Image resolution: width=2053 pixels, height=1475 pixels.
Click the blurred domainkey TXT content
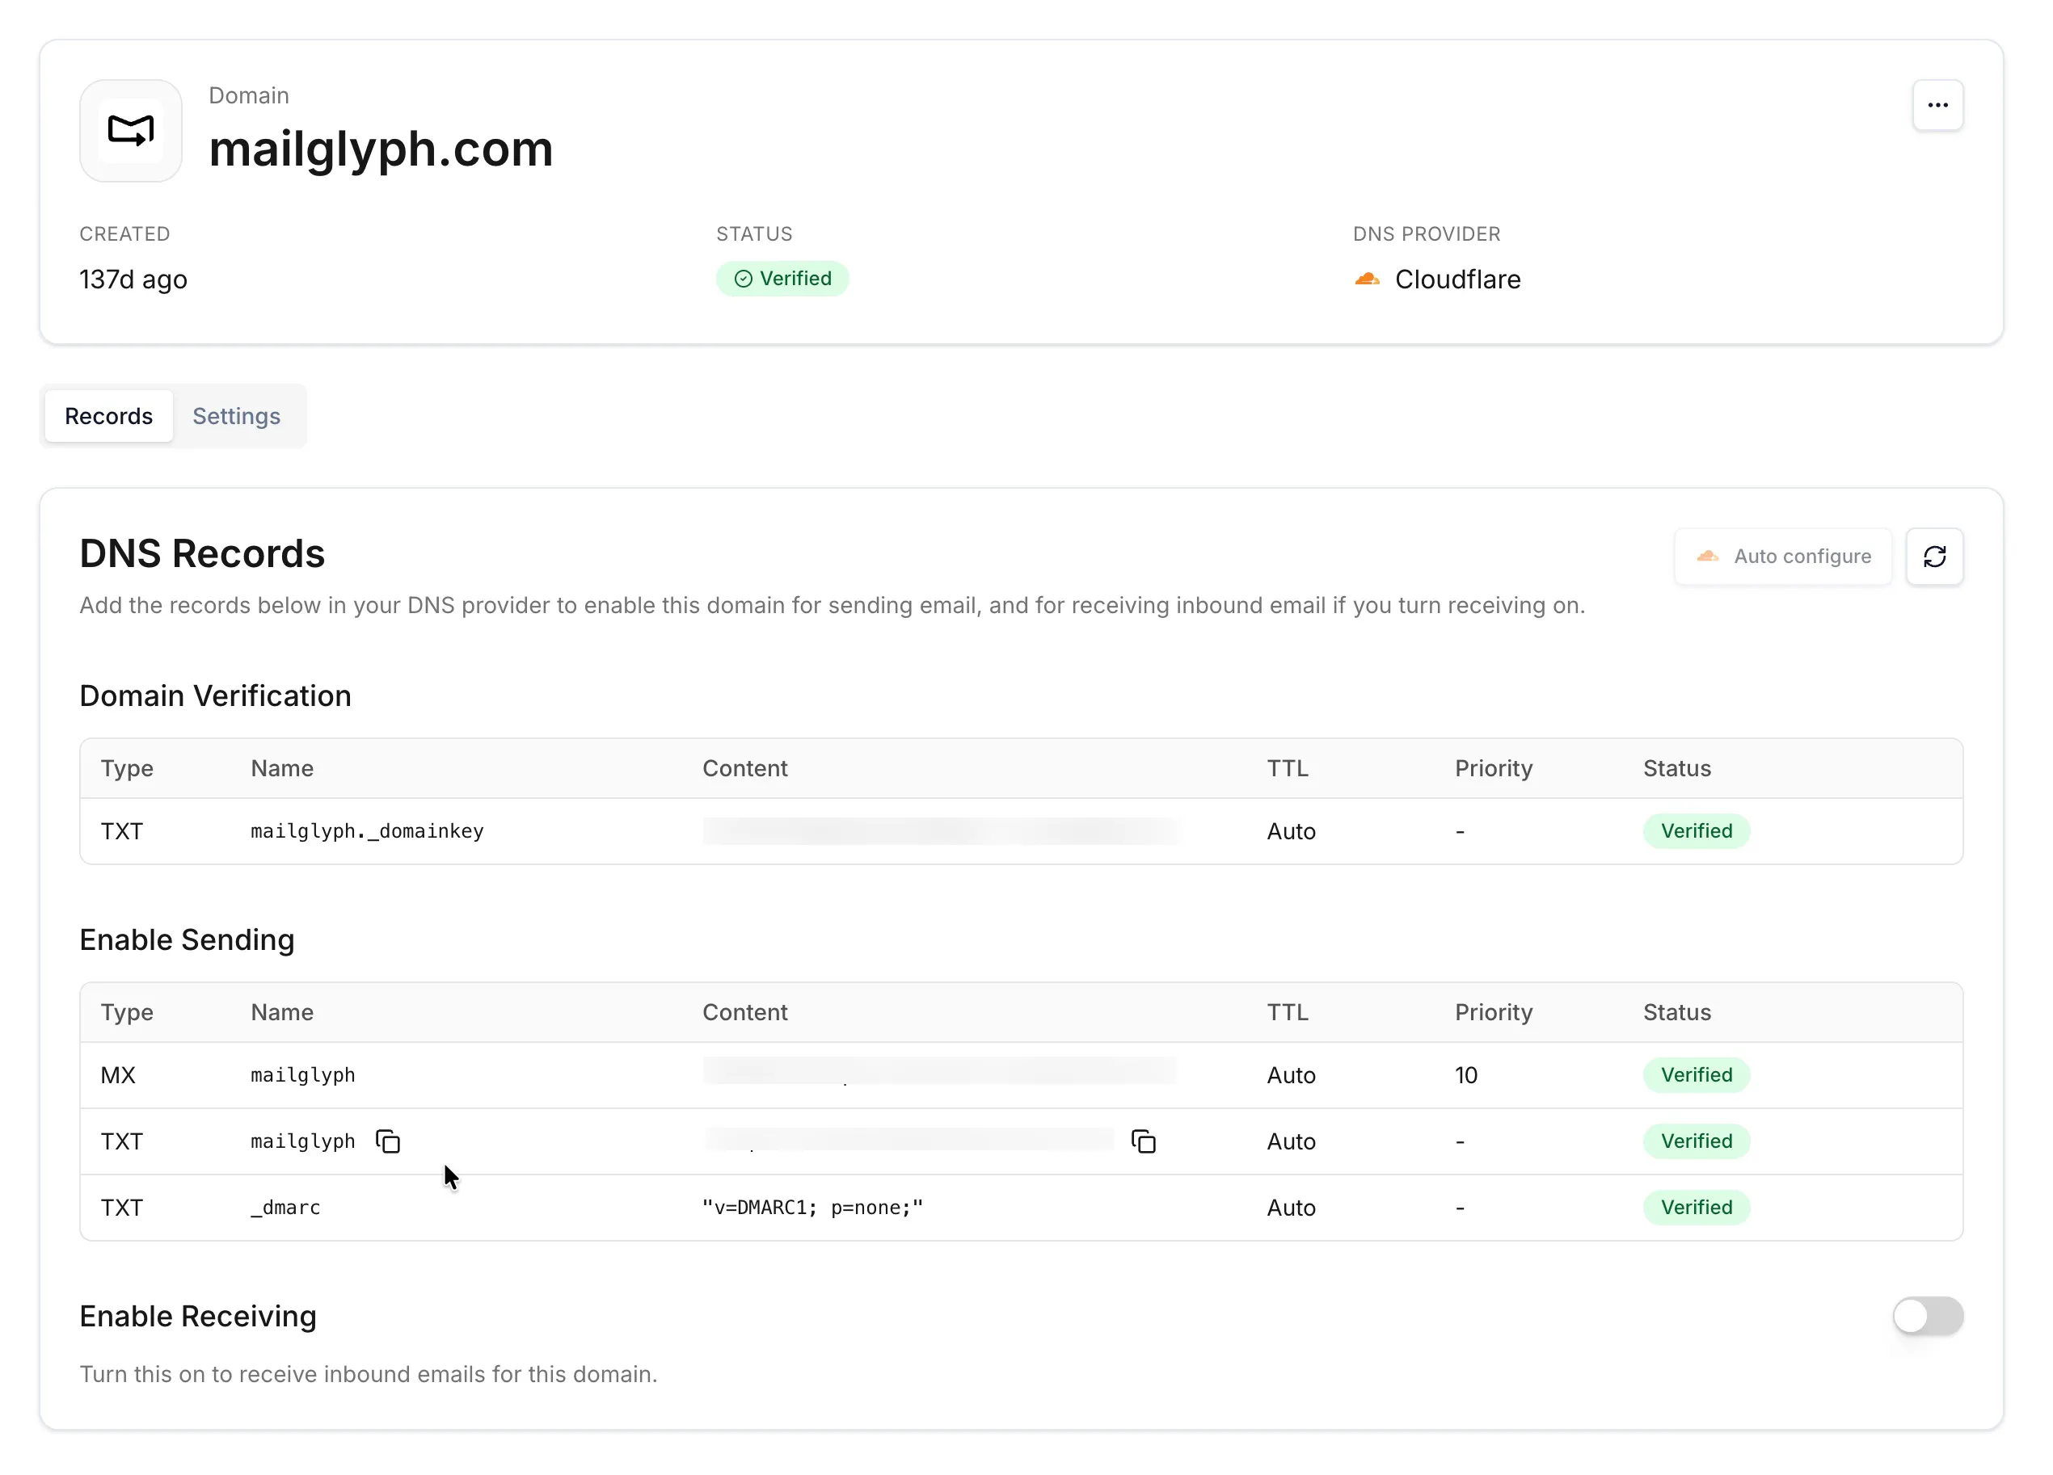click(942, 830)
